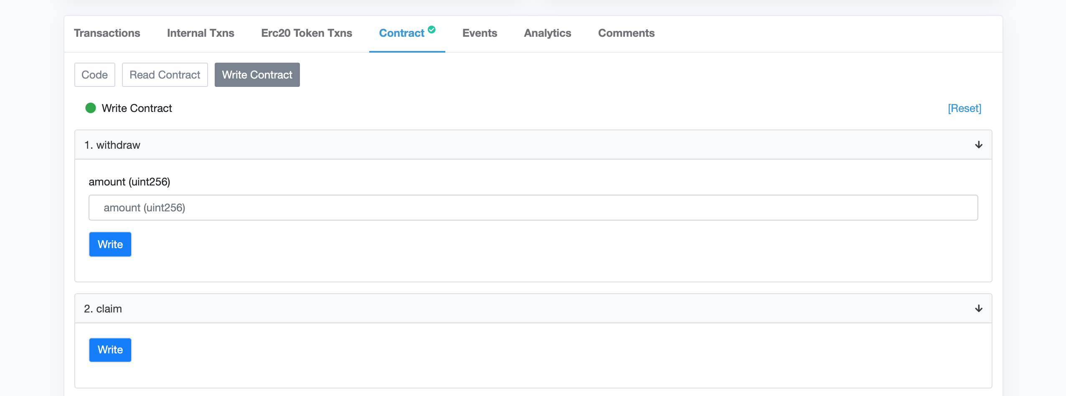Collapse the withdraw function panel arrow
Viewport: 1066px width, 396px height.
[x=978, y=145]
